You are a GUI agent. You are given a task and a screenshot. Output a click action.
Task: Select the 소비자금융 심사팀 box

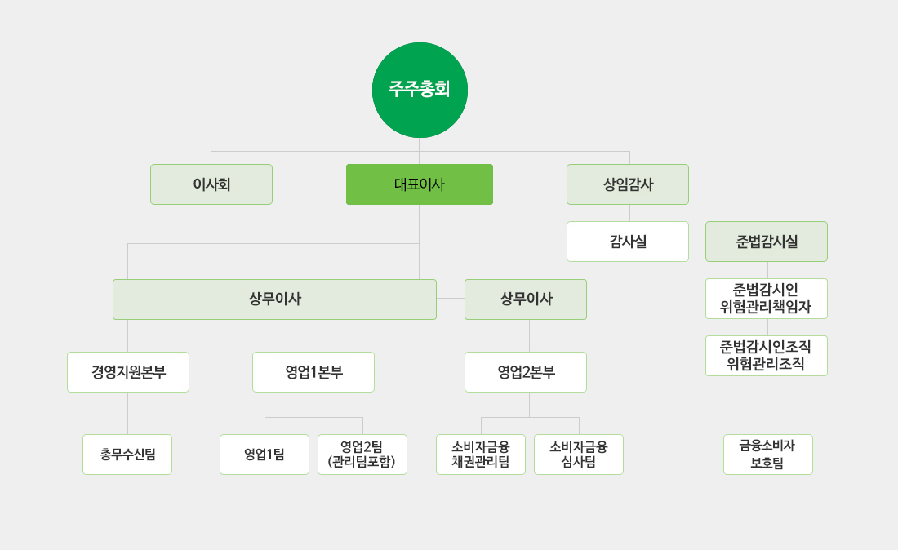pos(579,455)
